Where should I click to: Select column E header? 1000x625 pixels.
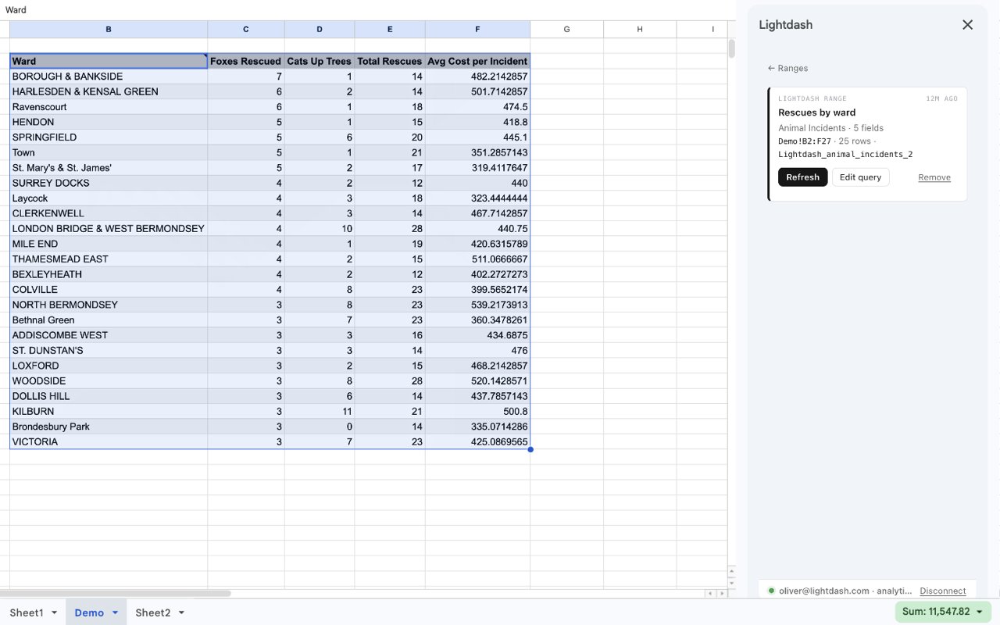pyautogui.click(x=390, y=29)
